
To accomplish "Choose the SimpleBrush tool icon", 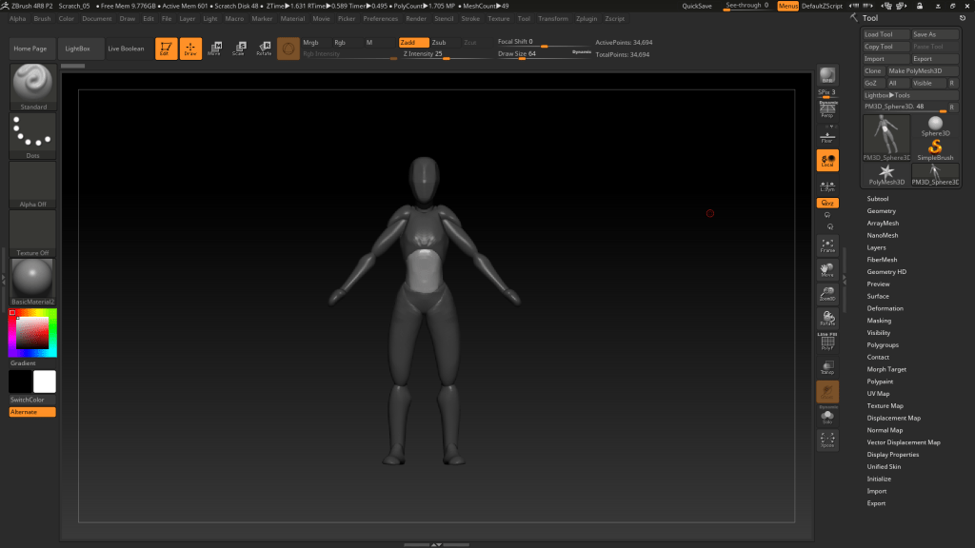I will (x=935, y=149).
